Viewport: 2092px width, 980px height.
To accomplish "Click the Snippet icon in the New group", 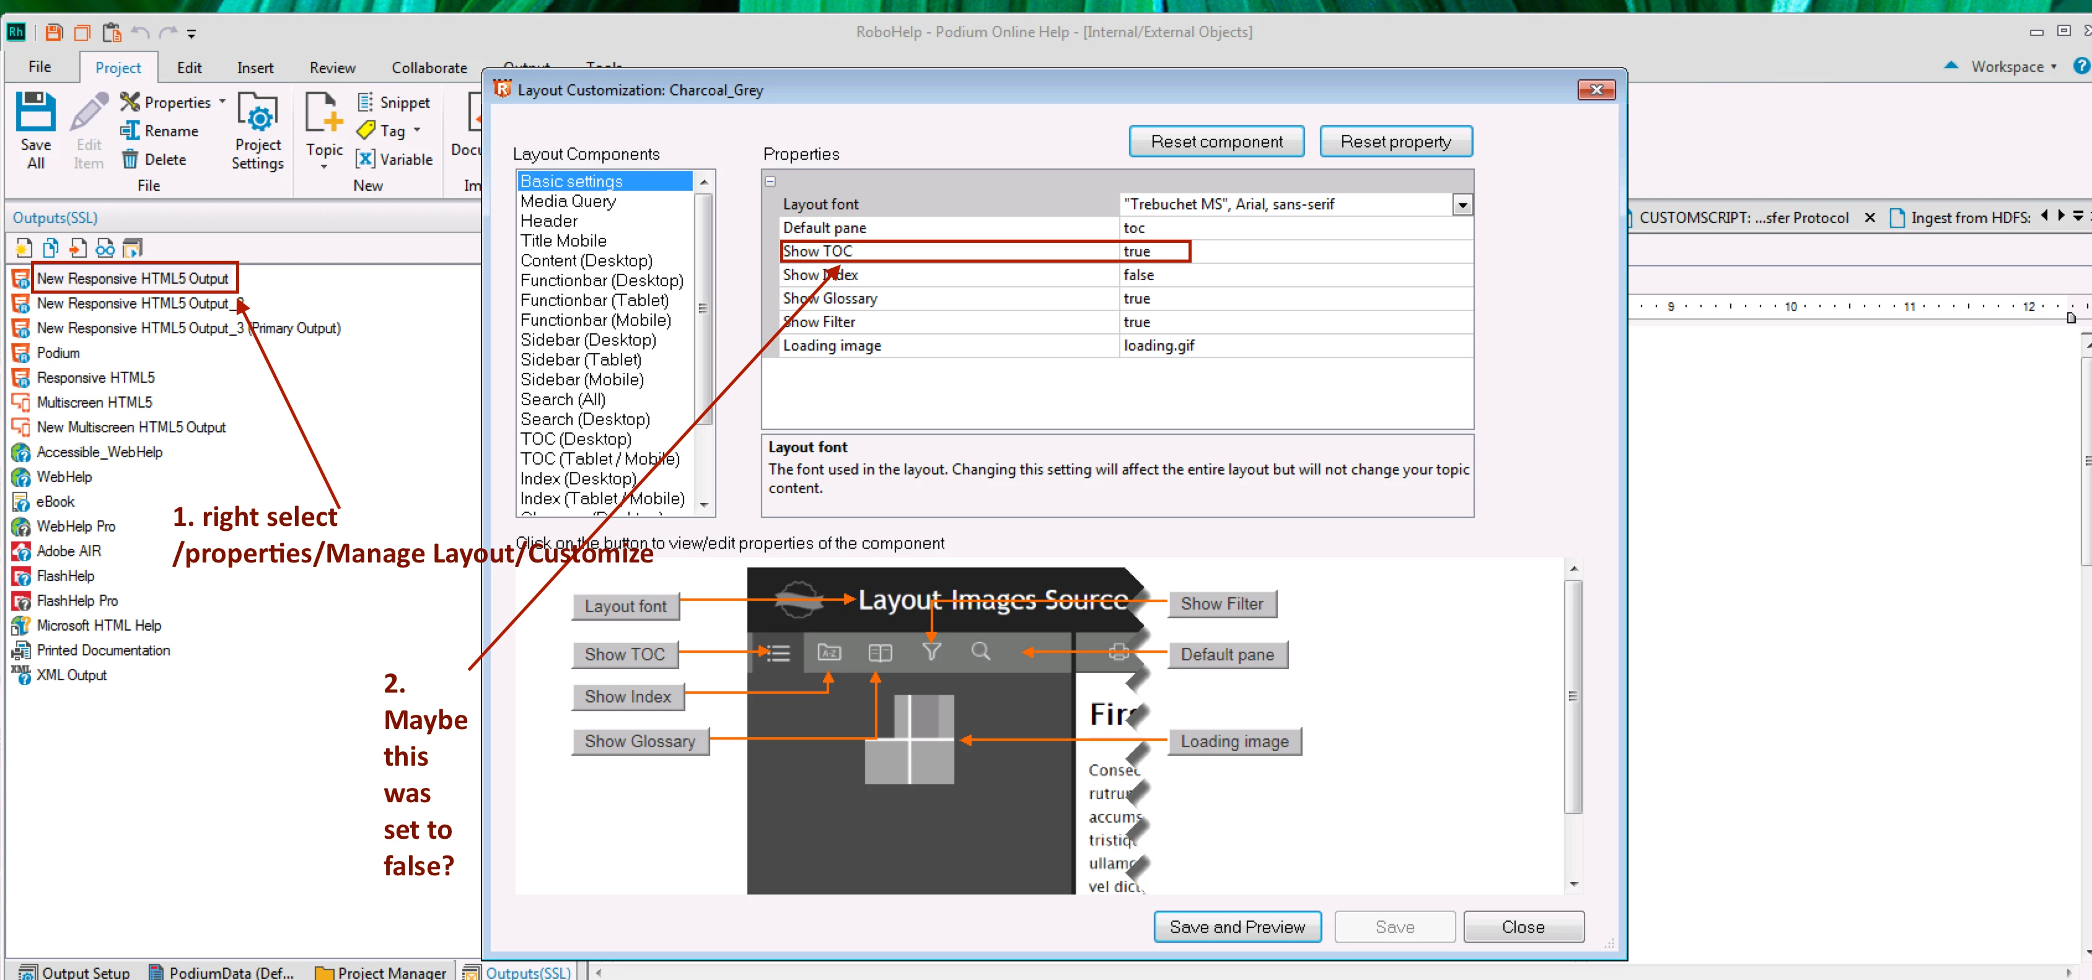I will click(x=366, y=102).
